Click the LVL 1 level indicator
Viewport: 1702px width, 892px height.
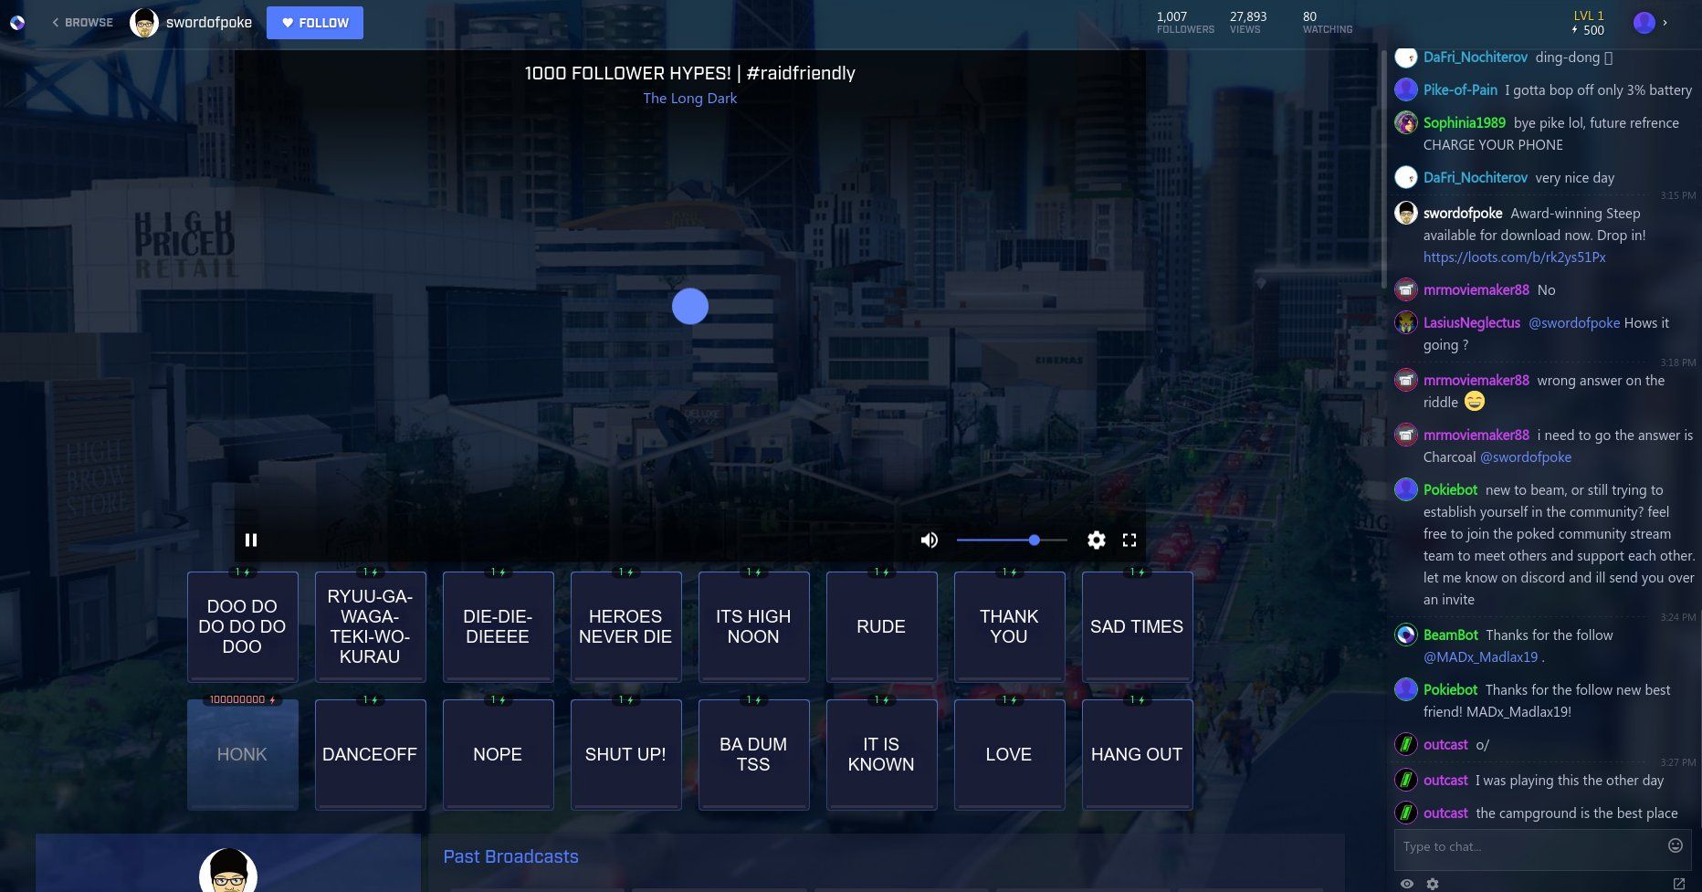click(x=1589, y=16)
